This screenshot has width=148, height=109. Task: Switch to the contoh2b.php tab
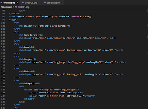[53, 3]
